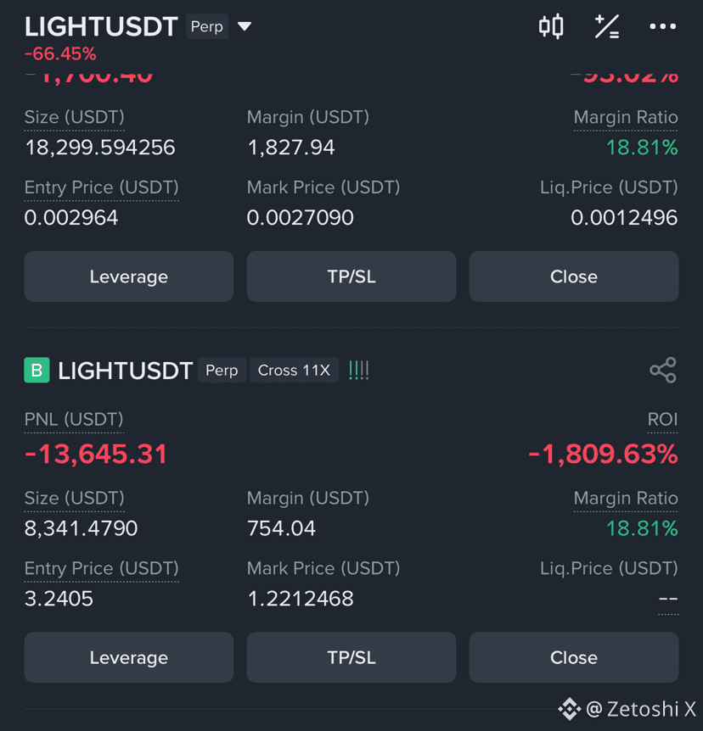This screenshot has width=703, height=731.
Task: Open the candlestick chart icon
Action: pos(551,26)
